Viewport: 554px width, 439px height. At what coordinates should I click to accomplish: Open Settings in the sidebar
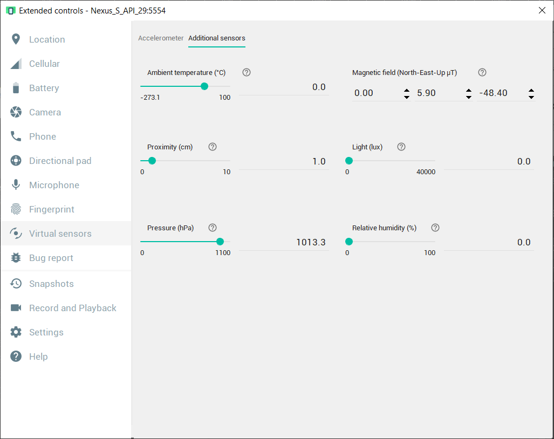(46, 332)
